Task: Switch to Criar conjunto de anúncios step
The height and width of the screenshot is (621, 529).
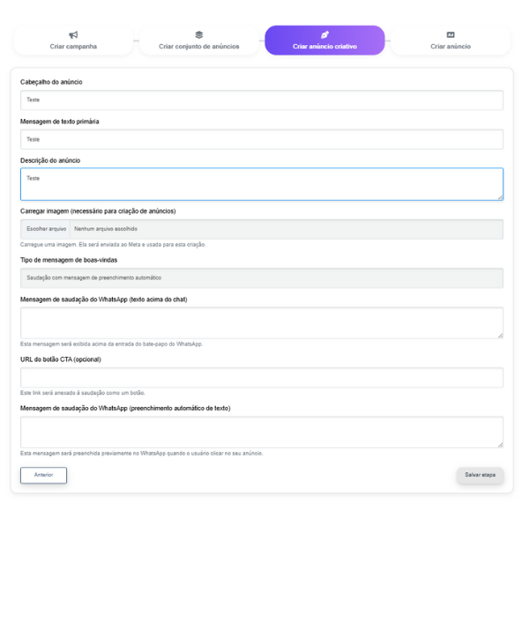Action: point(199,41)
